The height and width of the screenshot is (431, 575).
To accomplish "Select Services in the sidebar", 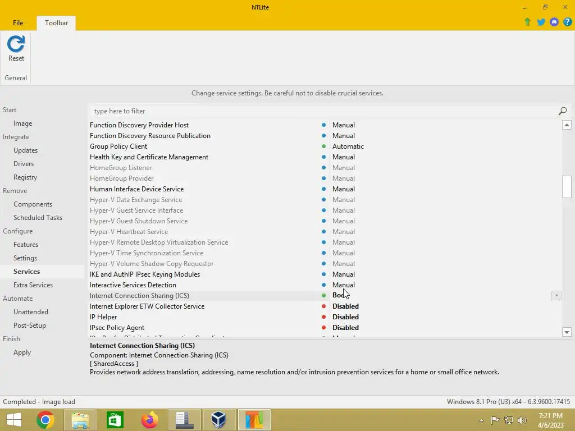I will tap(26, 272).
